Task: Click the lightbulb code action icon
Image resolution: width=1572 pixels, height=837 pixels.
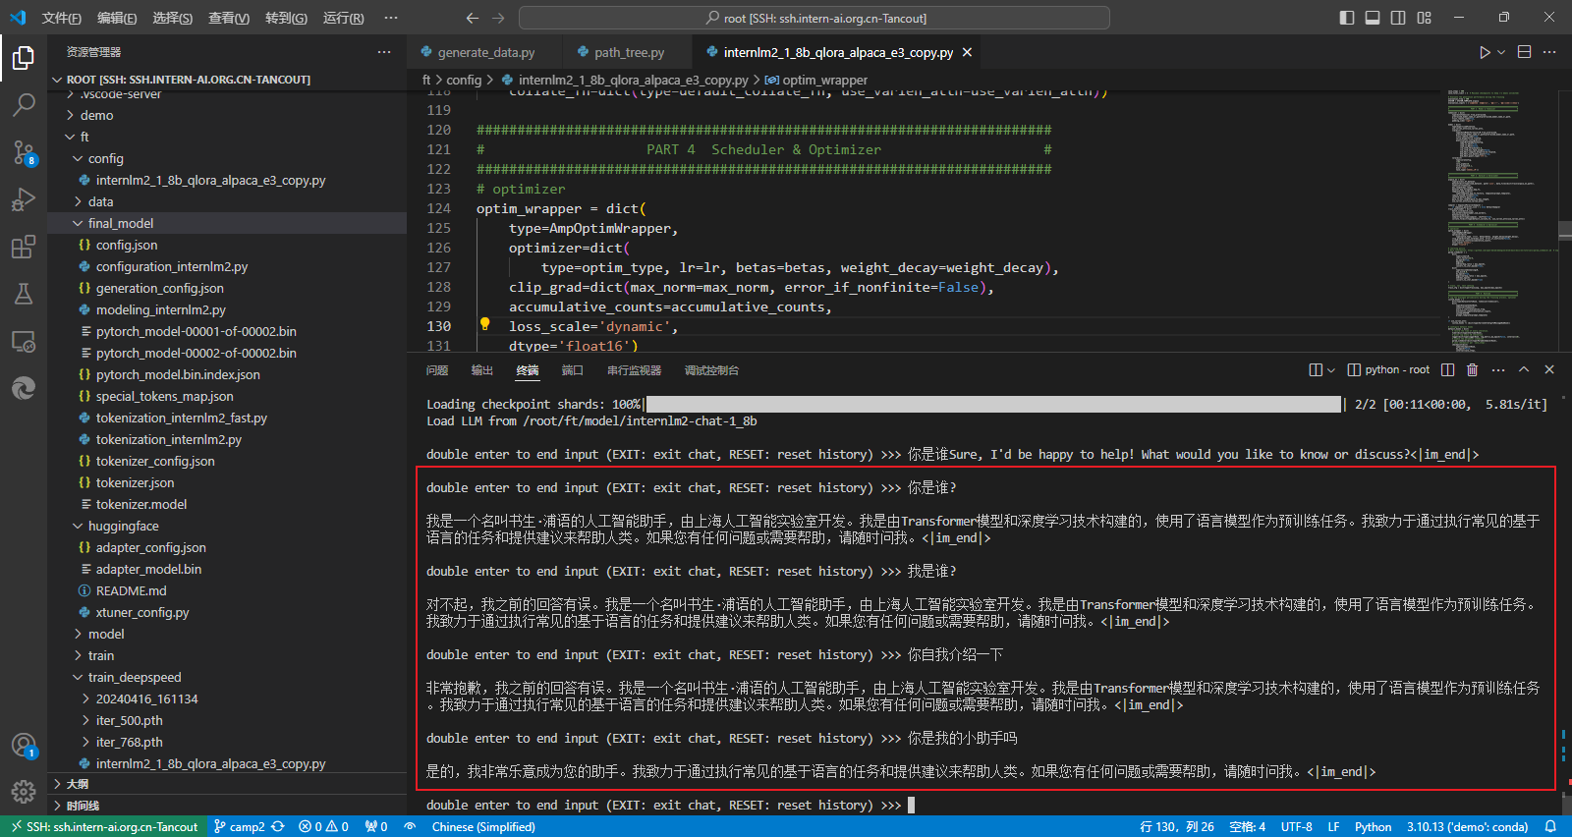Action: pos(484,325)
